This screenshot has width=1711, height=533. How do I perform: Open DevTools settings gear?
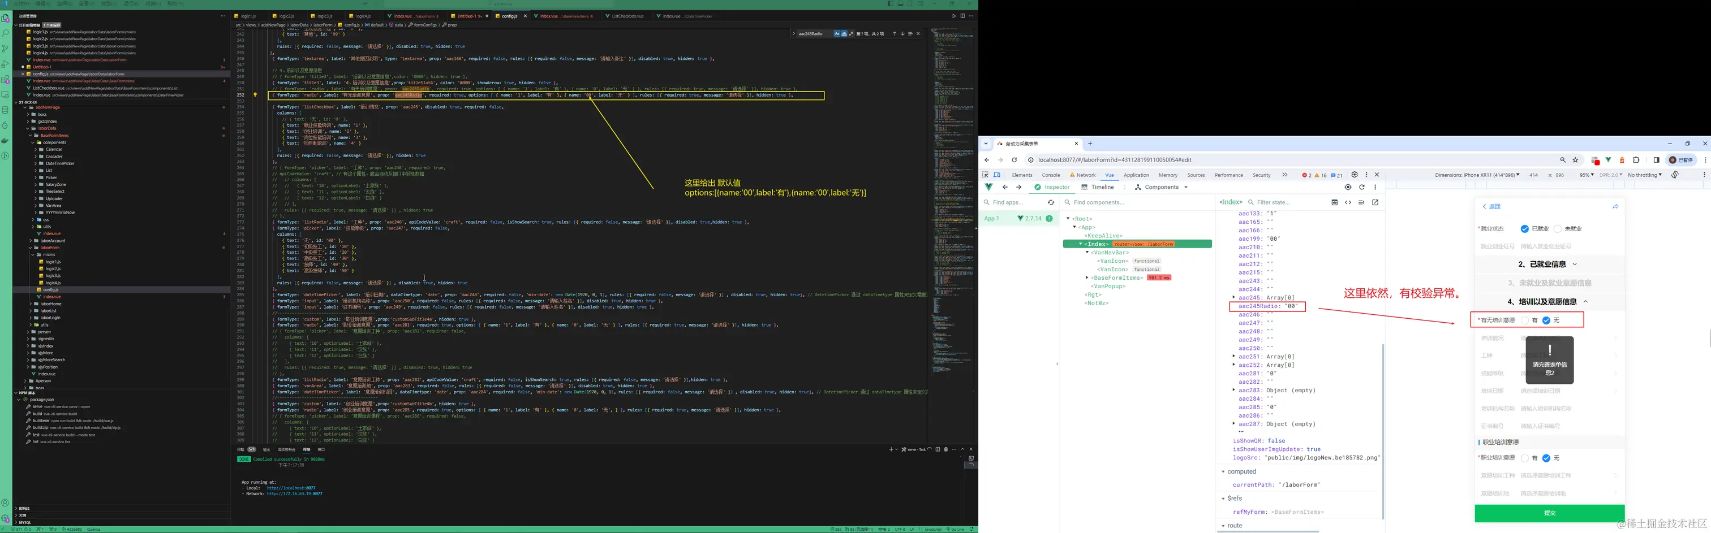[1355, 175]
